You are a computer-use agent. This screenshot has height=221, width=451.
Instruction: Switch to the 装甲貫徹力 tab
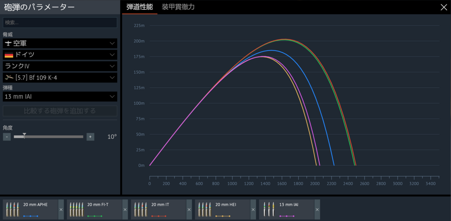[x=178, y=7]
